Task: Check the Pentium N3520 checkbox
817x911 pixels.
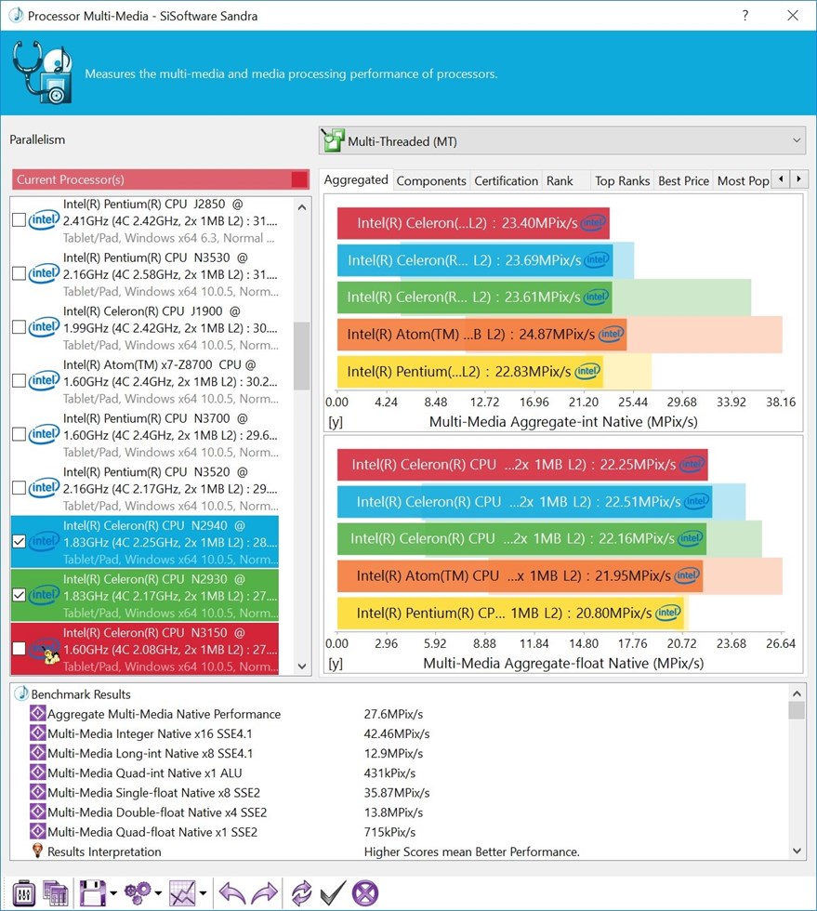Action: pyautogui.click(x=19, y=487)
